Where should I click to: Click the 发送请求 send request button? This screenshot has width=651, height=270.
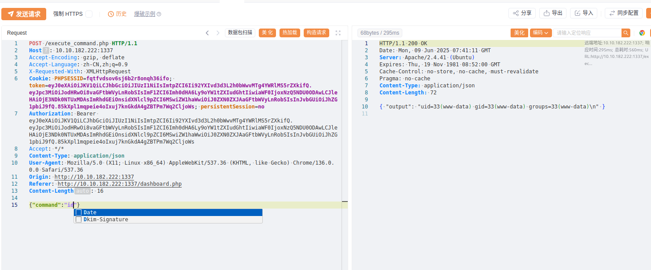click(x=24, y=14)
